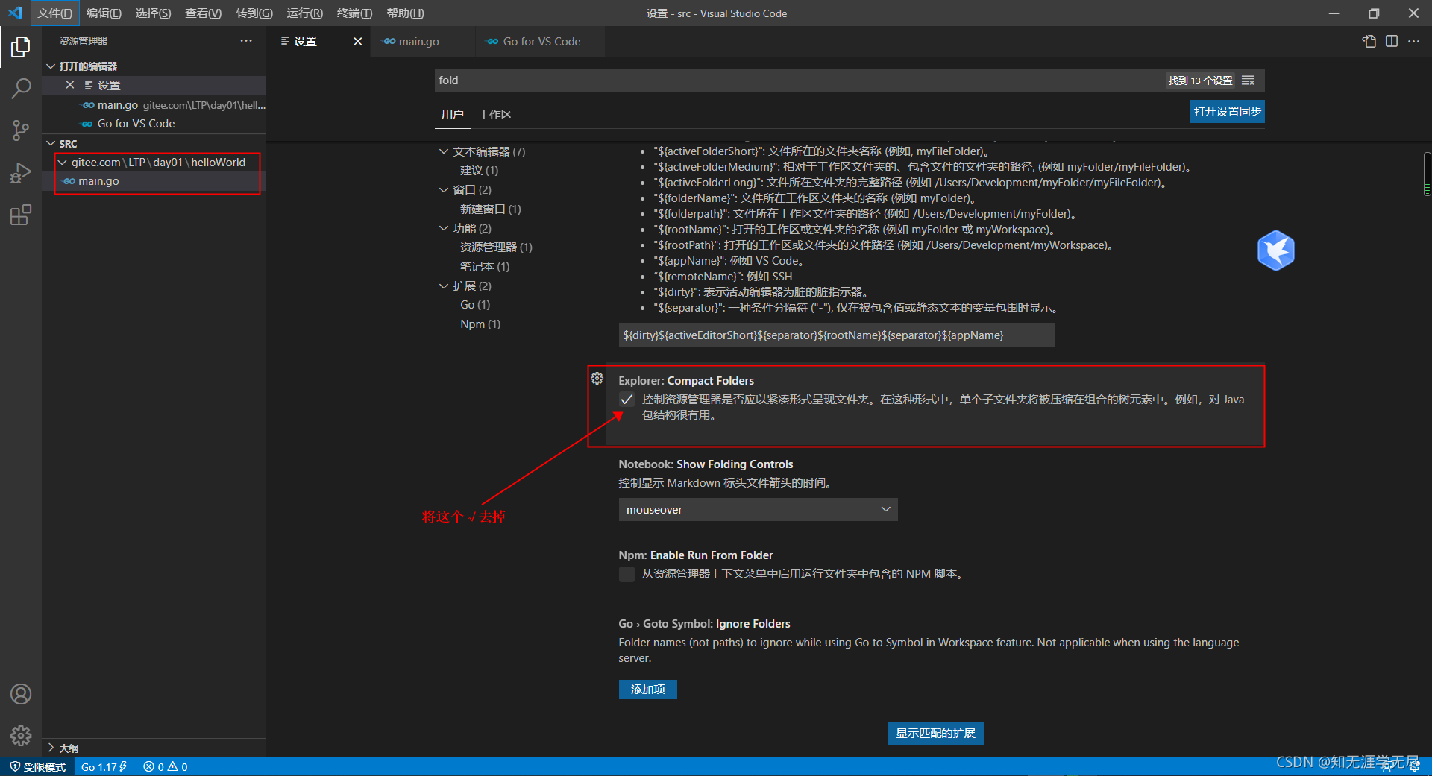This screenshot has width=1432, height=776.
Task: Click the window title template input field
Action: pos(836,335)
